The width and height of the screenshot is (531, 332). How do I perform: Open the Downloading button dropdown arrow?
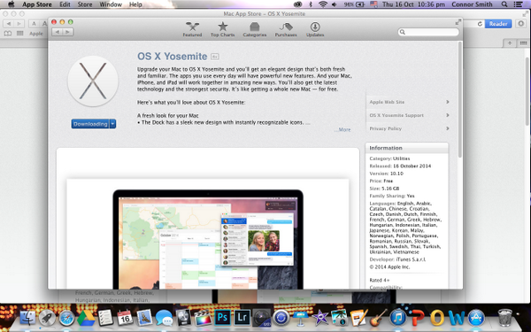(x=112, y=124)
